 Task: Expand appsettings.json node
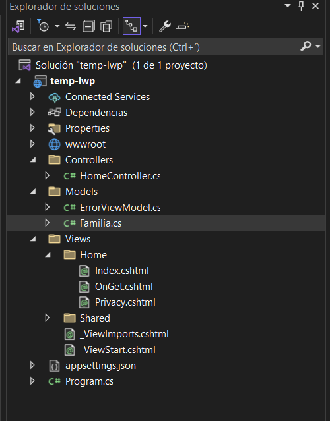32,365
